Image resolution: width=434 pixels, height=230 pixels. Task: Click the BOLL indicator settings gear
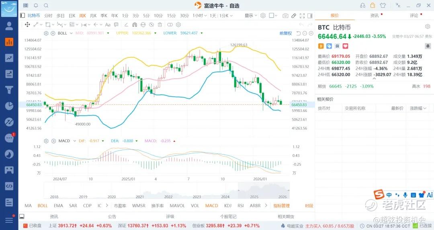pyautogui.click(x=46, y=33)
